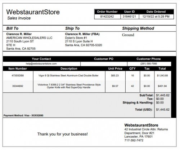Click the Total (USD) amount $1,445.62

point(163,110)
